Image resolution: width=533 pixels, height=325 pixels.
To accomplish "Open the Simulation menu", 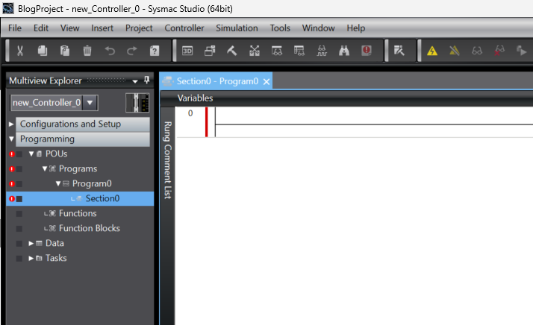I will [237, 28].
